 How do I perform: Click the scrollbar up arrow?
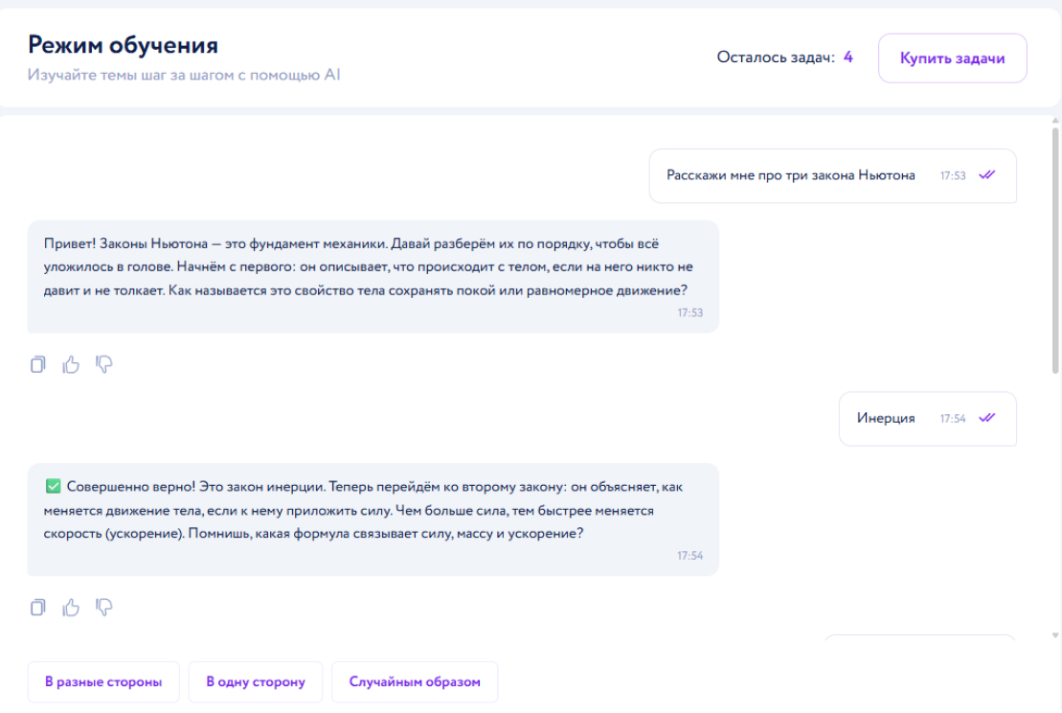tap(1055, 121)
